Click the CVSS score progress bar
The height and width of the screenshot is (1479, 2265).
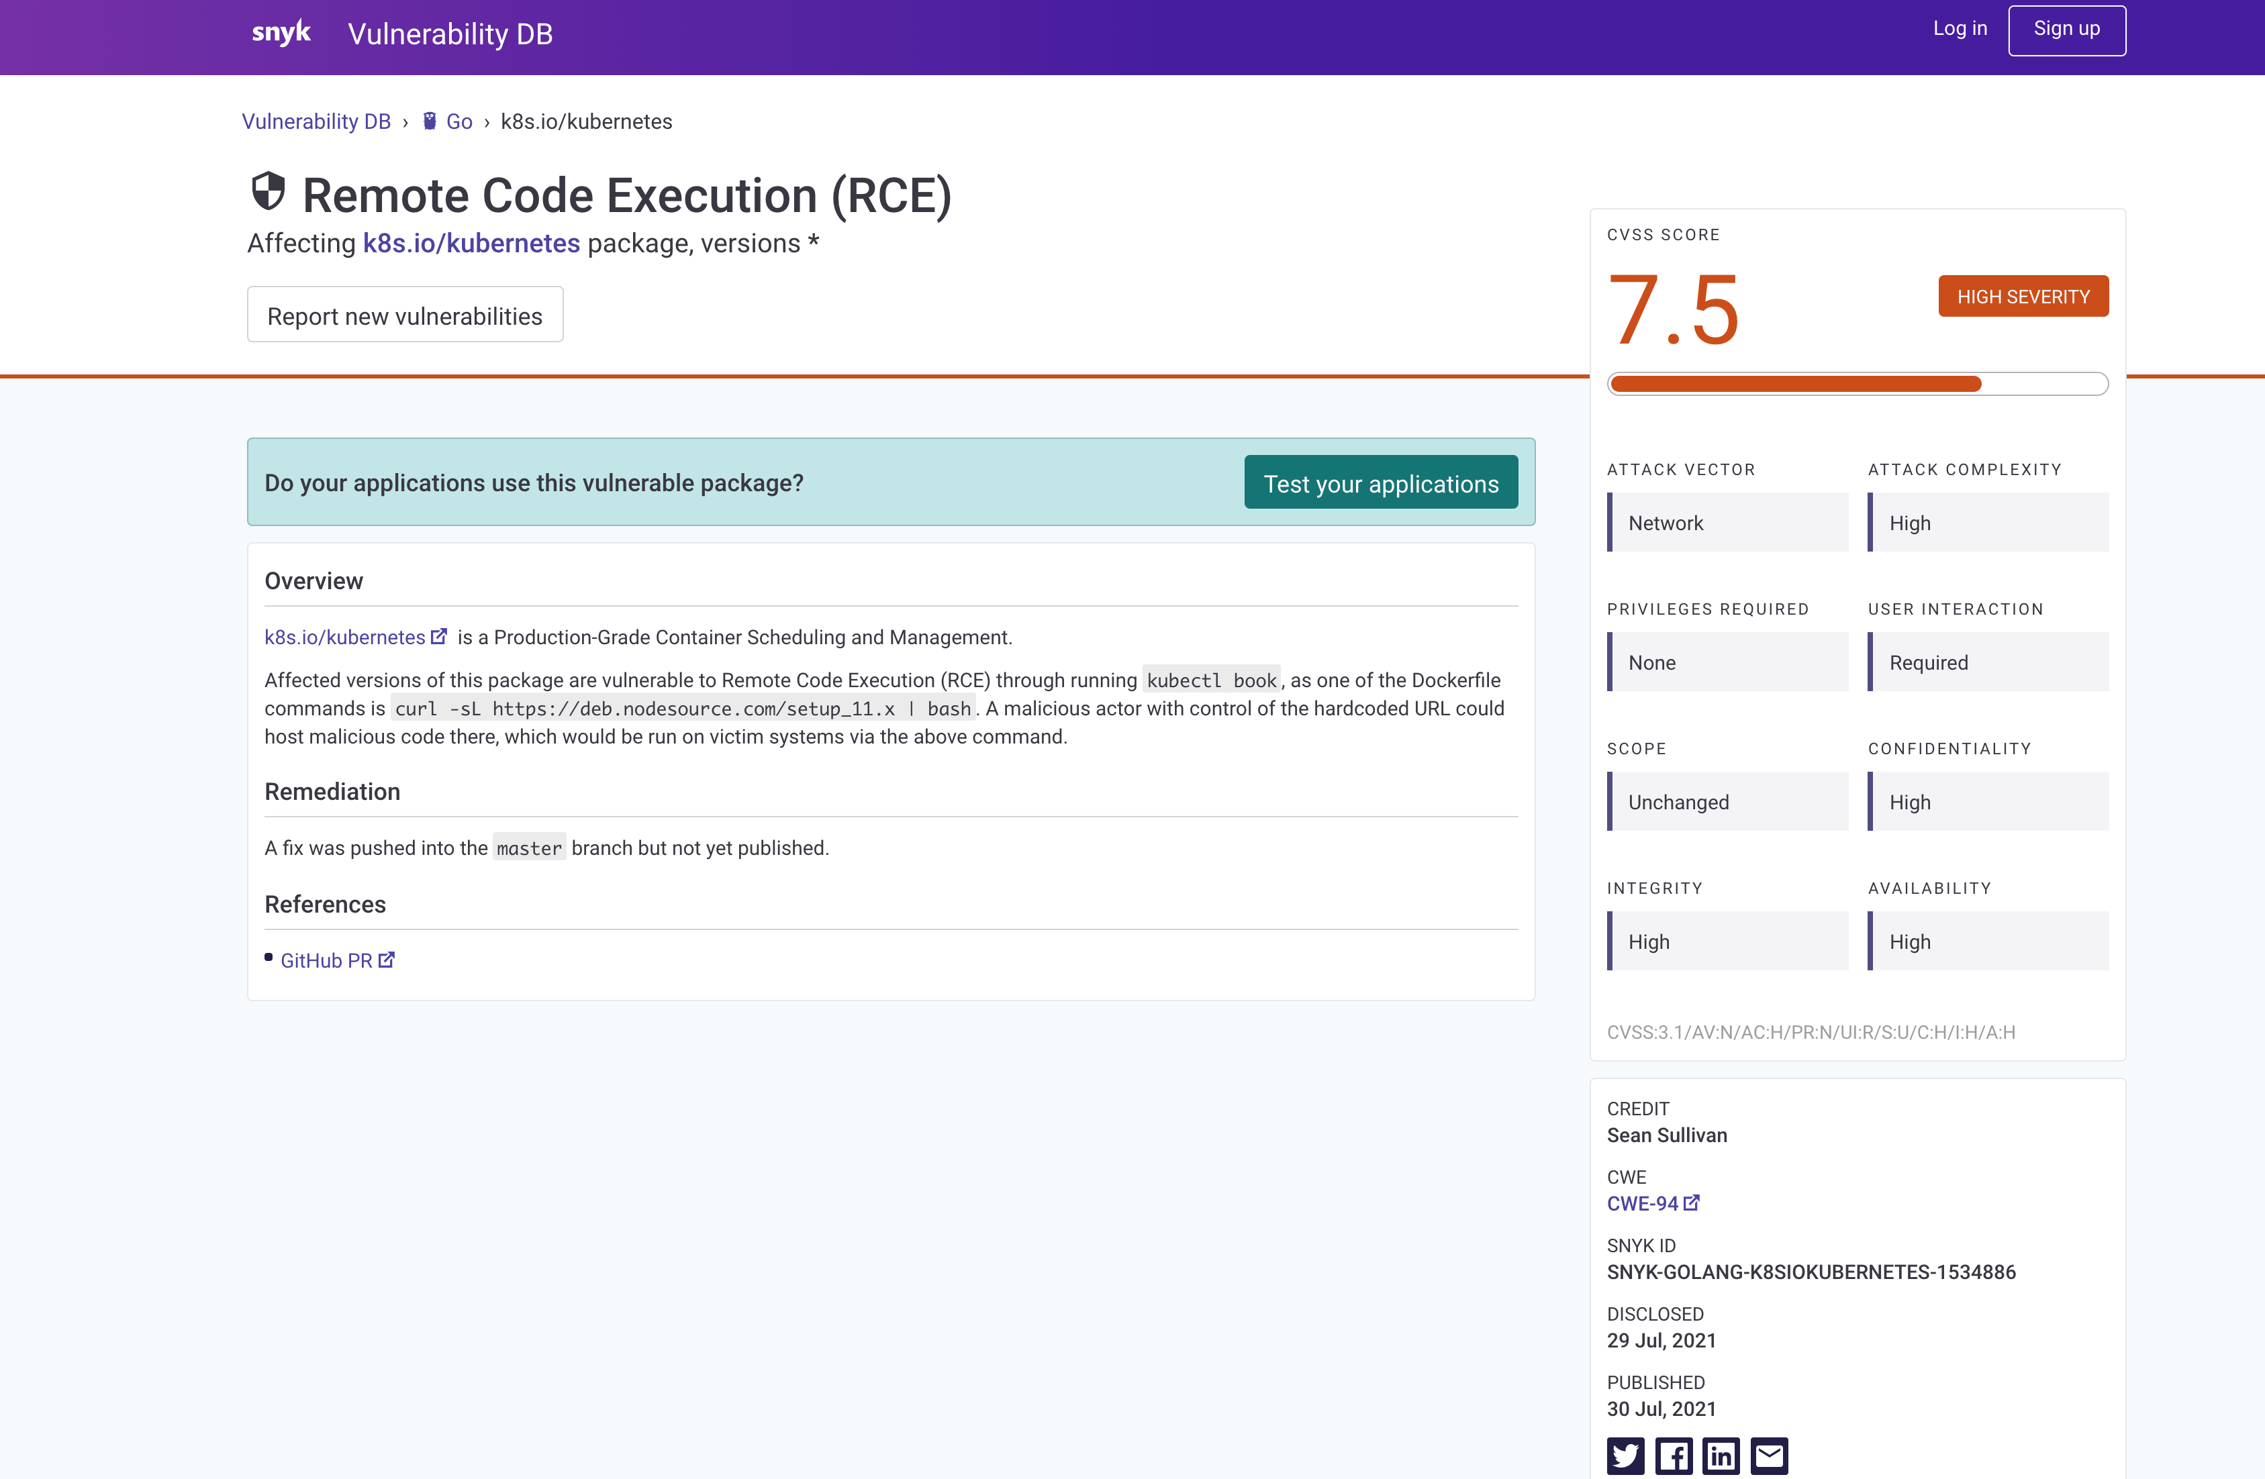[x=1857, y=383]
